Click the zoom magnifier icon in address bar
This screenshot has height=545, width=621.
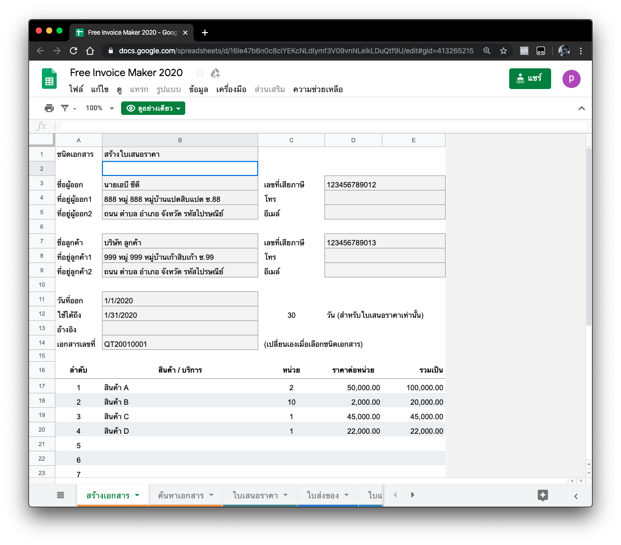coord(487,51)
